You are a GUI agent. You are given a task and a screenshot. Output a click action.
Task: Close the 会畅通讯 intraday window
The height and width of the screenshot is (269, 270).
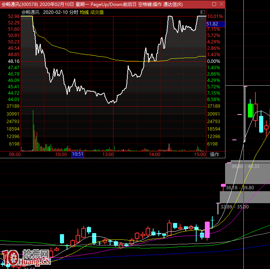[221, 4]
